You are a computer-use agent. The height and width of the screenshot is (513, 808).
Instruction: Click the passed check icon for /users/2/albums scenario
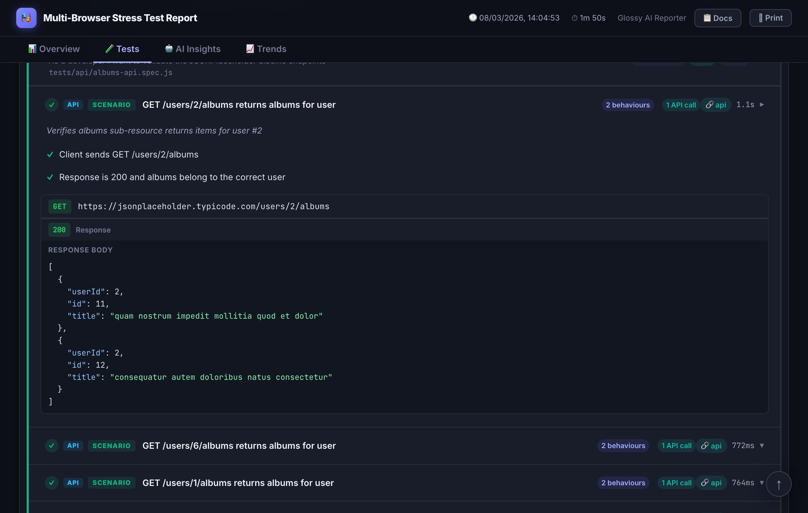pyautogui.click(x=52, y=105)
